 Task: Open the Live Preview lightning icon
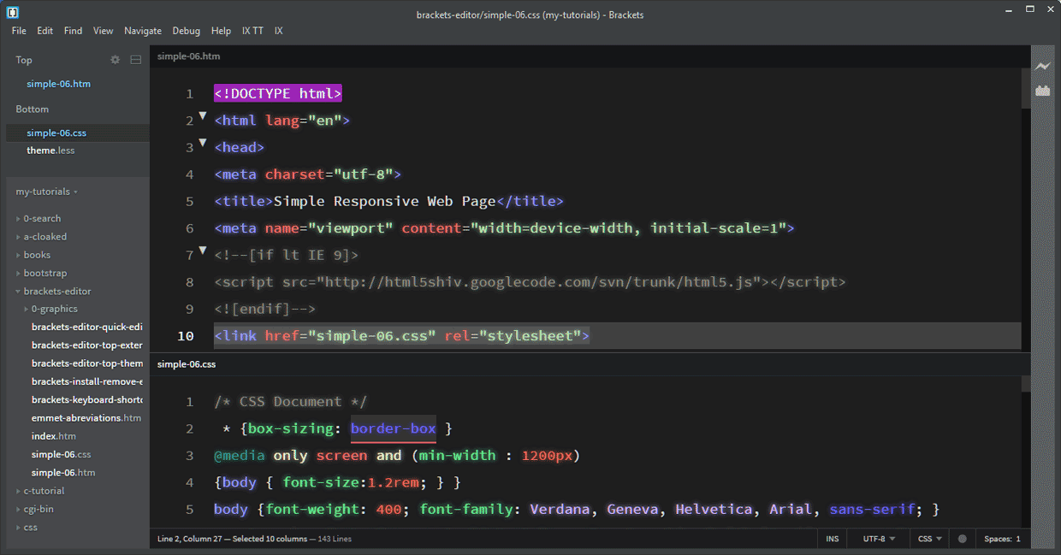pos(1042,66)
